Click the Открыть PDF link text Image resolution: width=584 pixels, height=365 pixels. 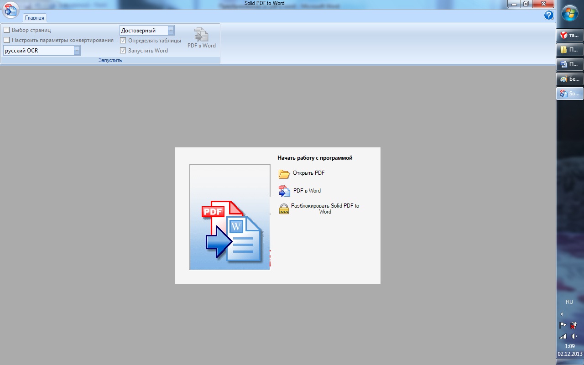(x=309, y=173)
